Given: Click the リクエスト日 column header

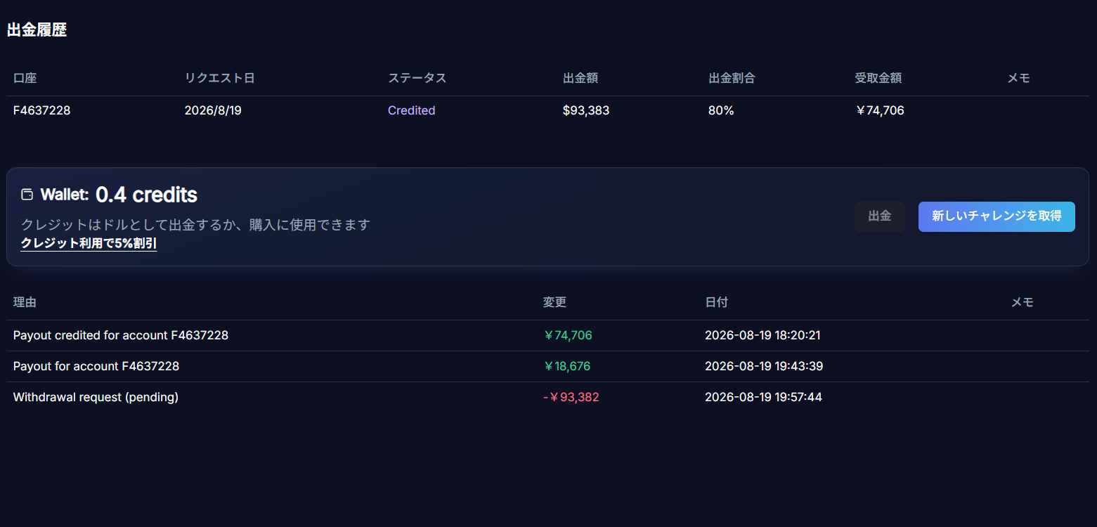Looking at the screenshot, I should 219,78.
